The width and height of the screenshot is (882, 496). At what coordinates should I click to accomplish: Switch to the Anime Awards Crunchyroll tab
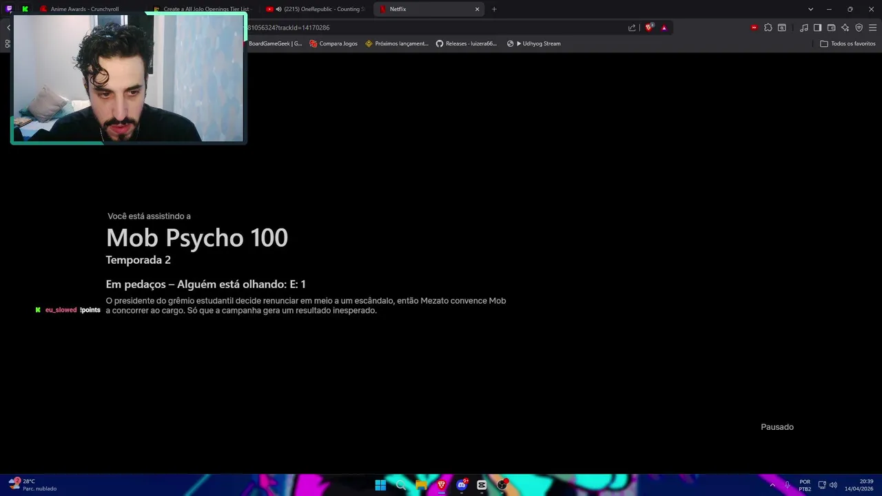[x=84, y=9]
